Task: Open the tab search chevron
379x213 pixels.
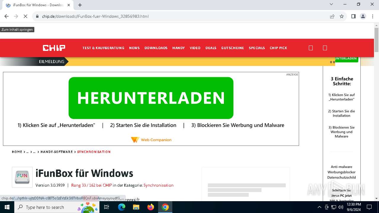Action: (x=331, y=4)
